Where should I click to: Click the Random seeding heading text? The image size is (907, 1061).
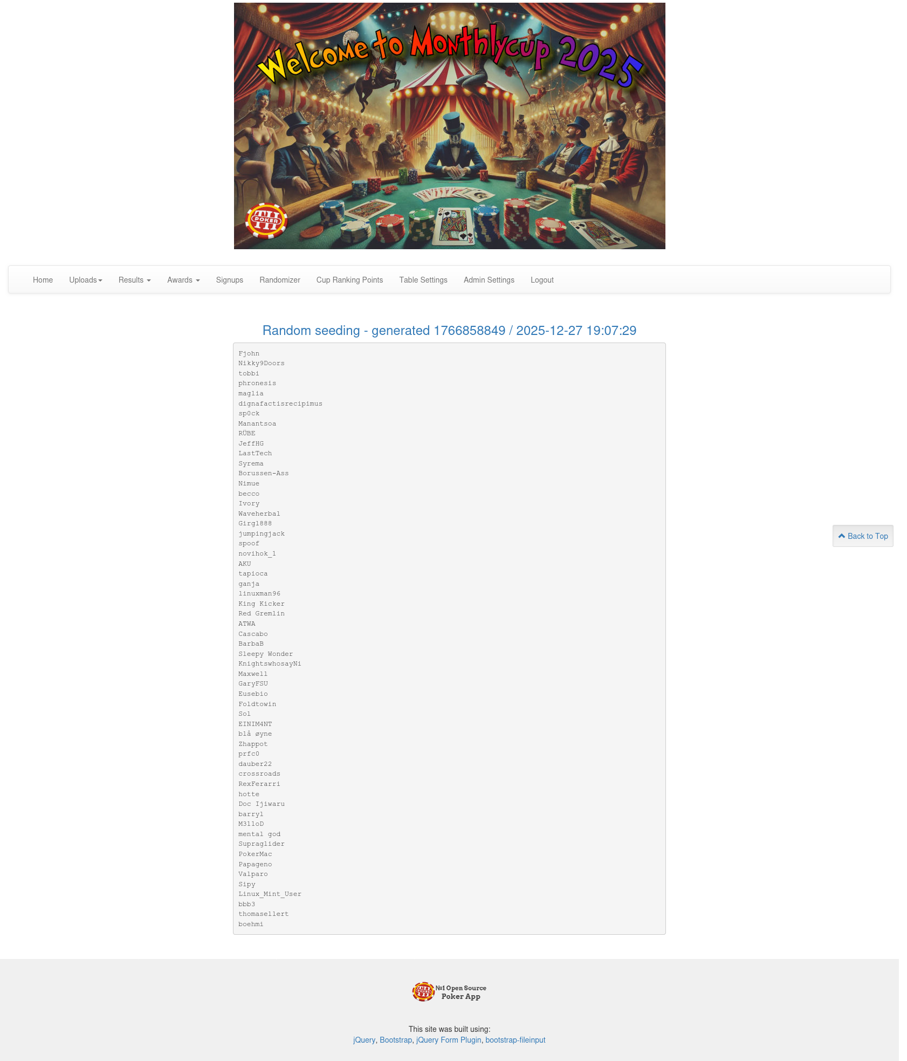pos(449,331)
